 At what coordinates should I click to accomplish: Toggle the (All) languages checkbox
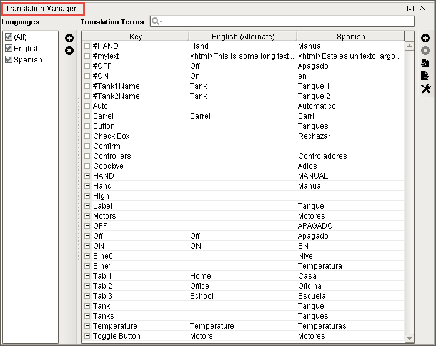point(9,37)
